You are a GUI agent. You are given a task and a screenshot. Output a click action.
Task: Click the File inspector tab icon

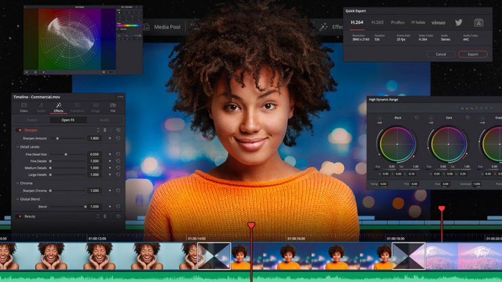[x=113, y=106]
